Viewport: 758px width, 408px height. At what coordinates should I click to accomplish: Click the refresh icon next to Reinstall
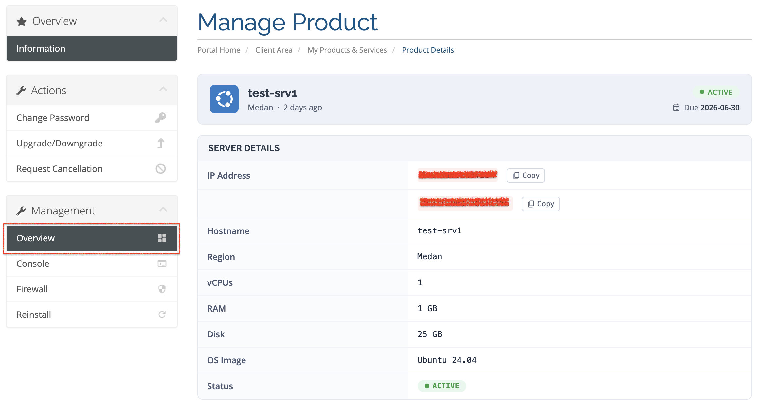(162, 314)
